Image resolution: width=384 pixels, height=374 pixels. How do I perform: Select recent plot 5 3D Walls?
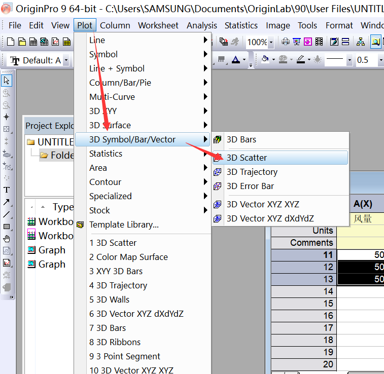[143, 300]
